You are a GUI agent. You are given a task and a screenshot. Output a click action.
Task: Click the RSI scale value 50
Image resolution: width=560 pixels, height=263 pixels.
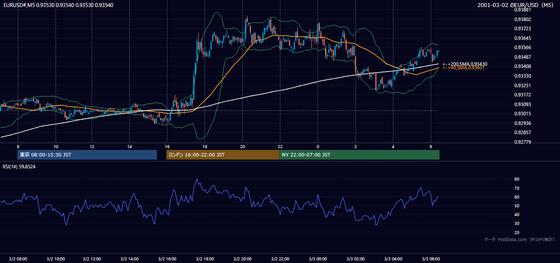[517, 206]
